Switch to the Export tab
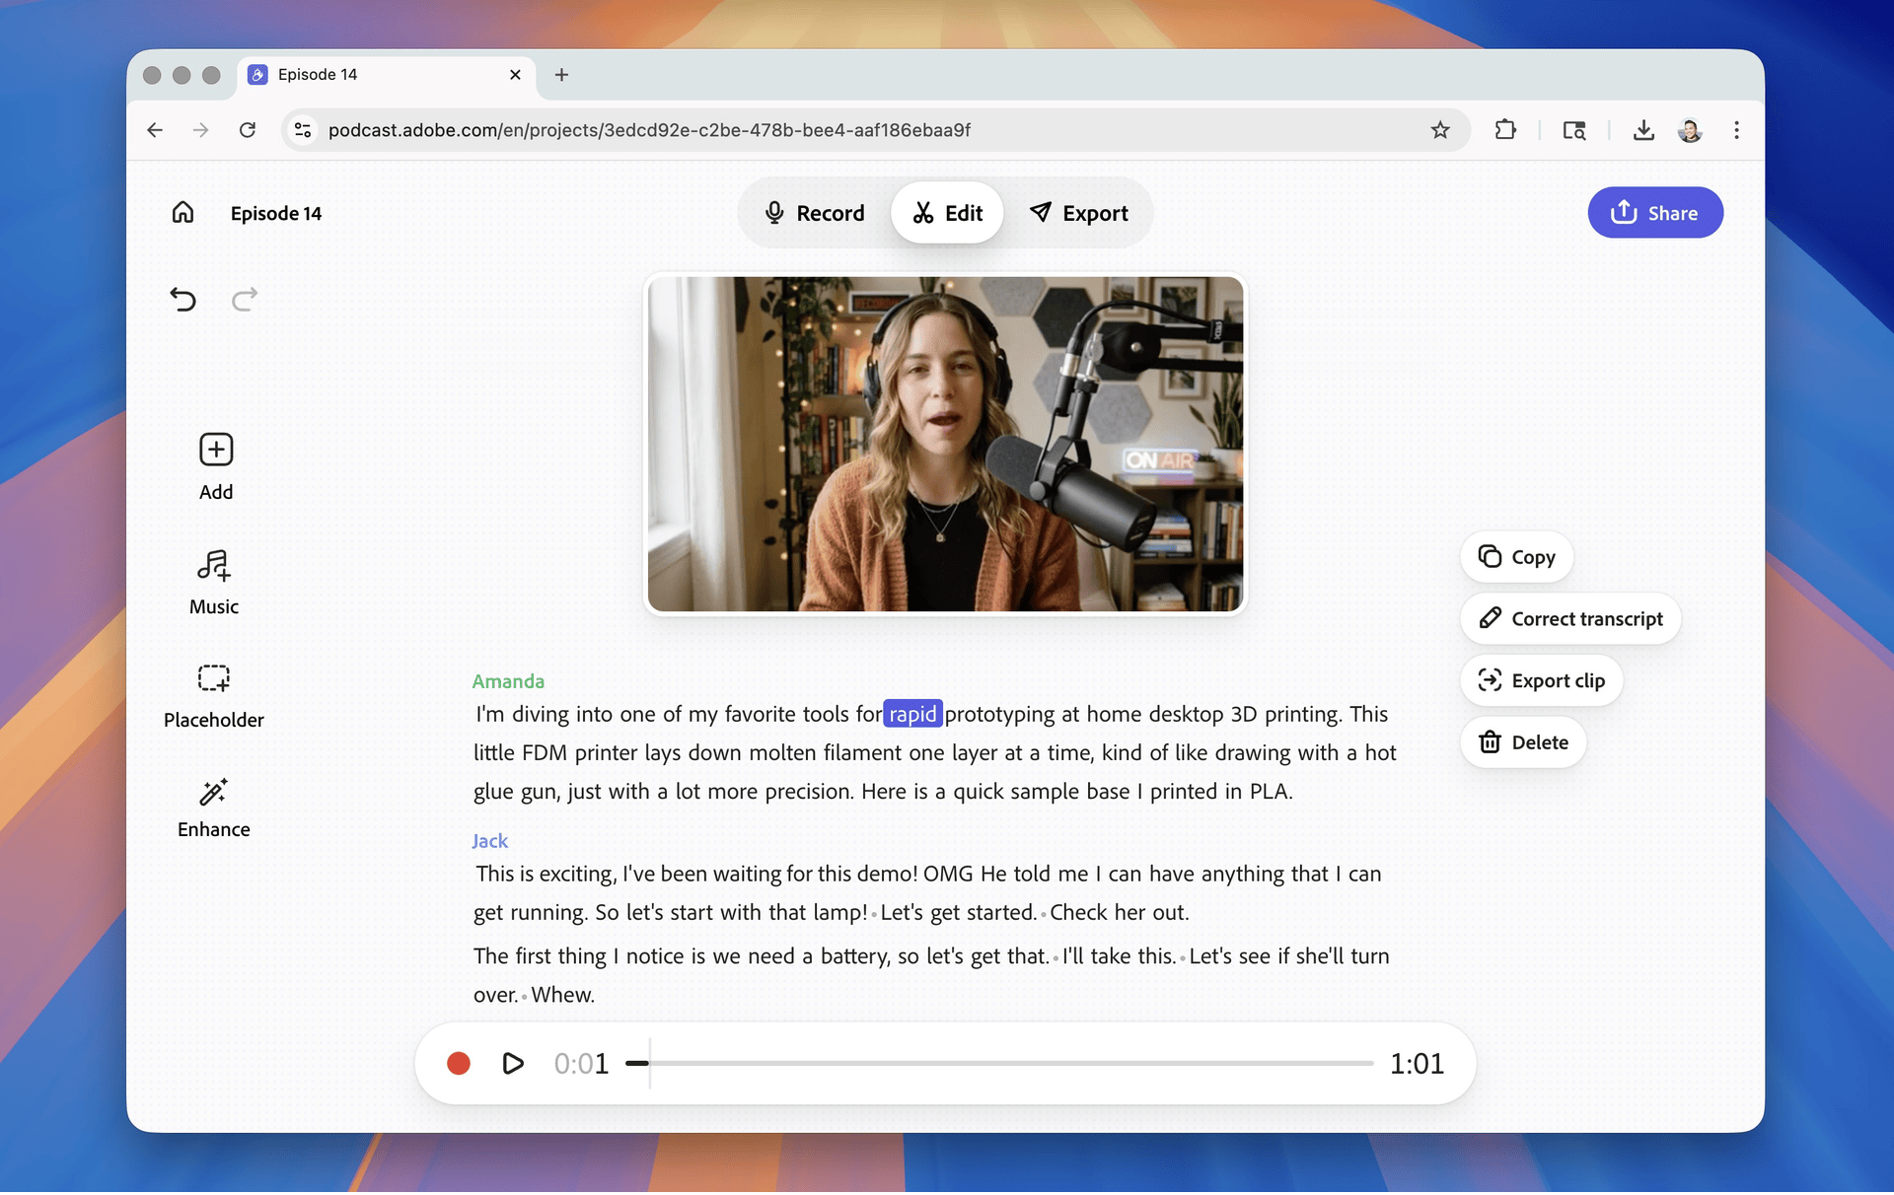1894x1195 pixels. click(x=1079, y=213)
